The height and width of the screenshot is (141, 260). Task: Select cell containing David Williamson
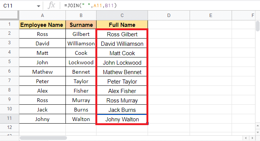point(122,43)
